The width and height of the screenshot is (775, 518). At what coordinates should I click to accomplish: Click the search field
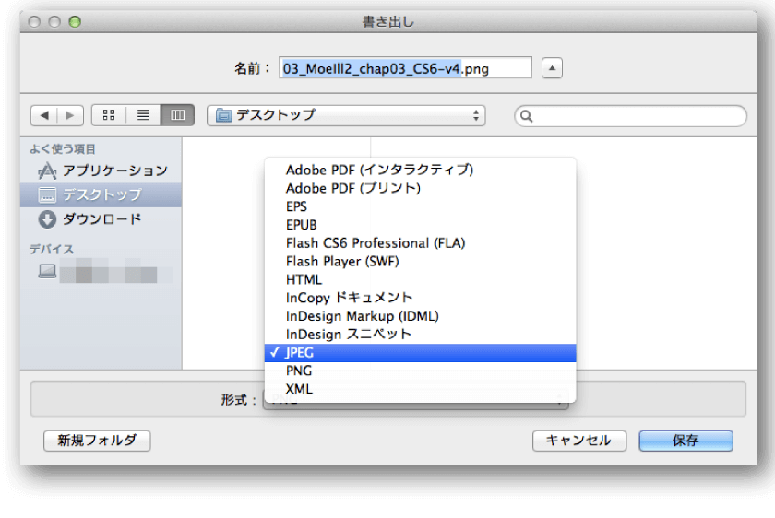(x=630, y=116)
